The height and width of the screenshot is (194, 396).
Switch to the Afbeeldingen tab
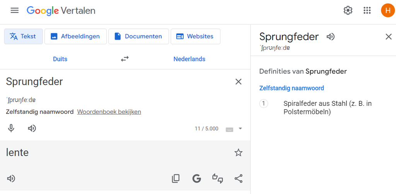75,37
